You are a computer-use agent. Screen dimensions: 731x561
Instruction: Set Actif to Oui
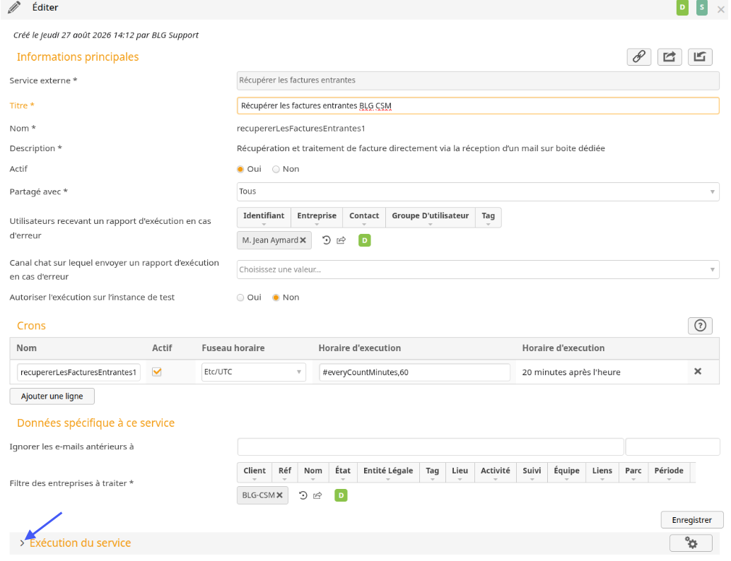pos(240,169)
